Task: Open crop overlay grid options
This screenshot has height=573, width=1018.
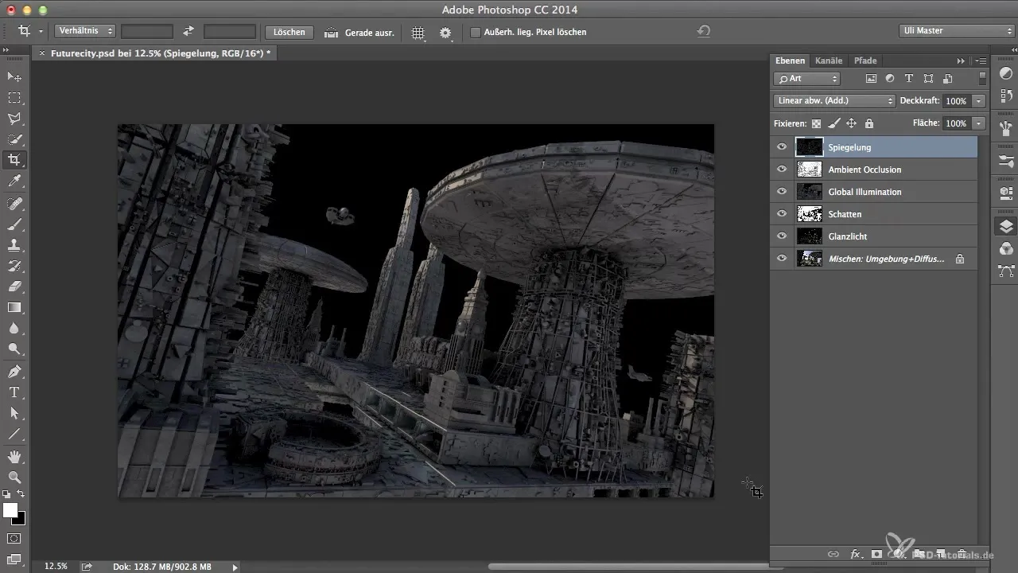Action: coord(418,33)
